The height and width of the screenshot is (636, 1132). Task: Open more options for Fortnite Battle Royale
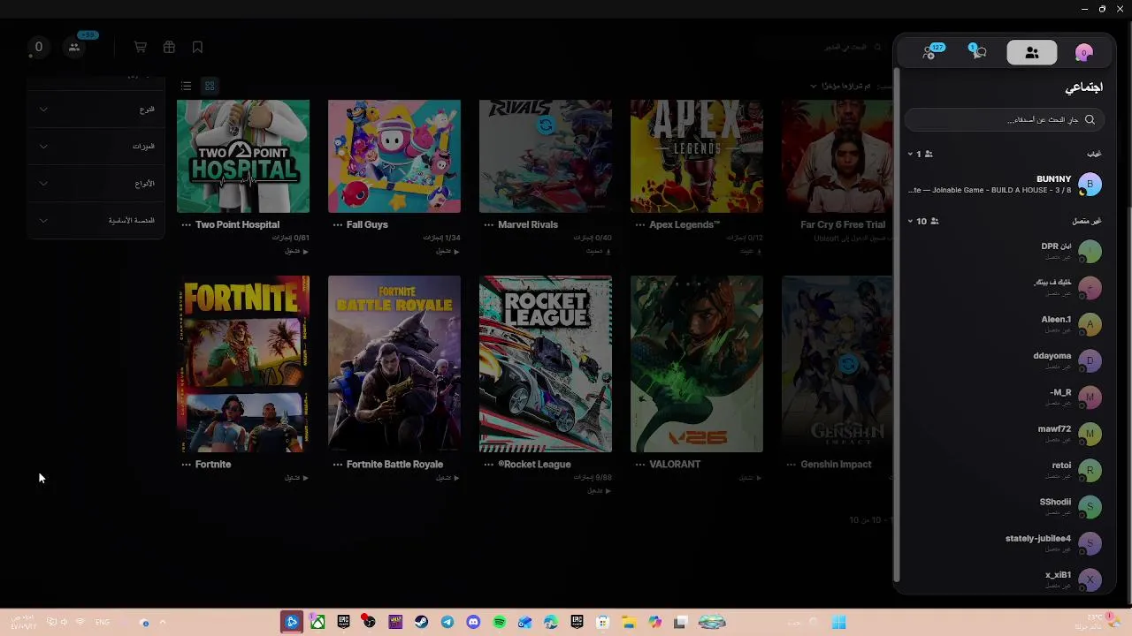point(337,465)
